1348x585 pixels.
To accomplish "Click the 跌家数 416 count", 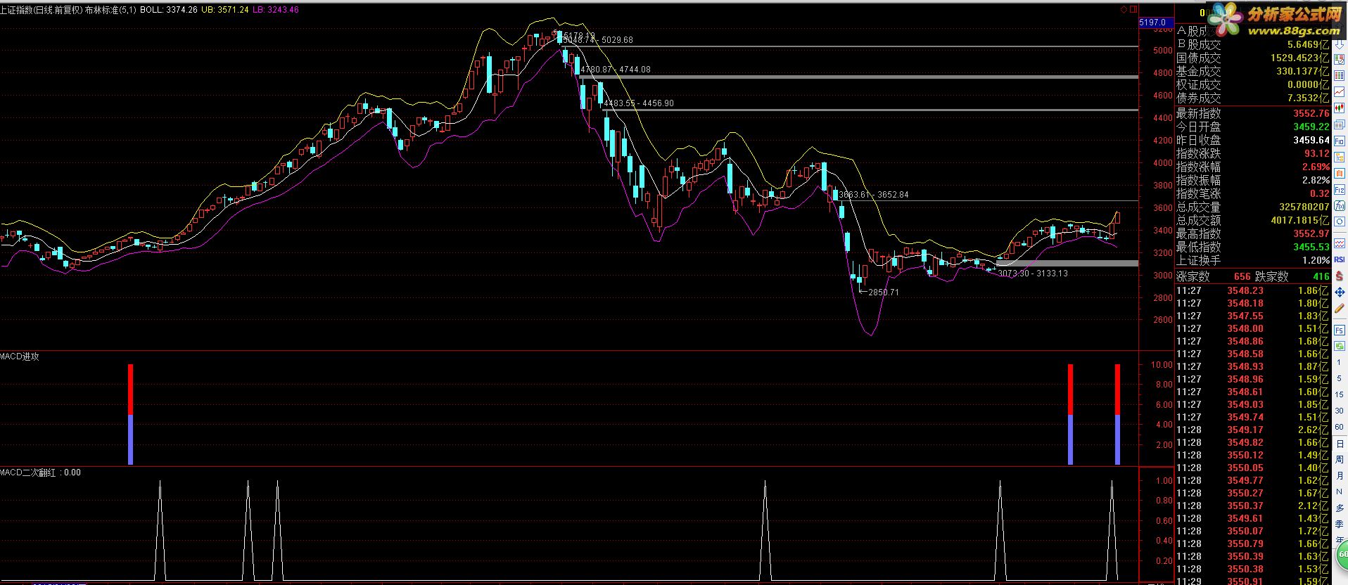I will 1321,276.
